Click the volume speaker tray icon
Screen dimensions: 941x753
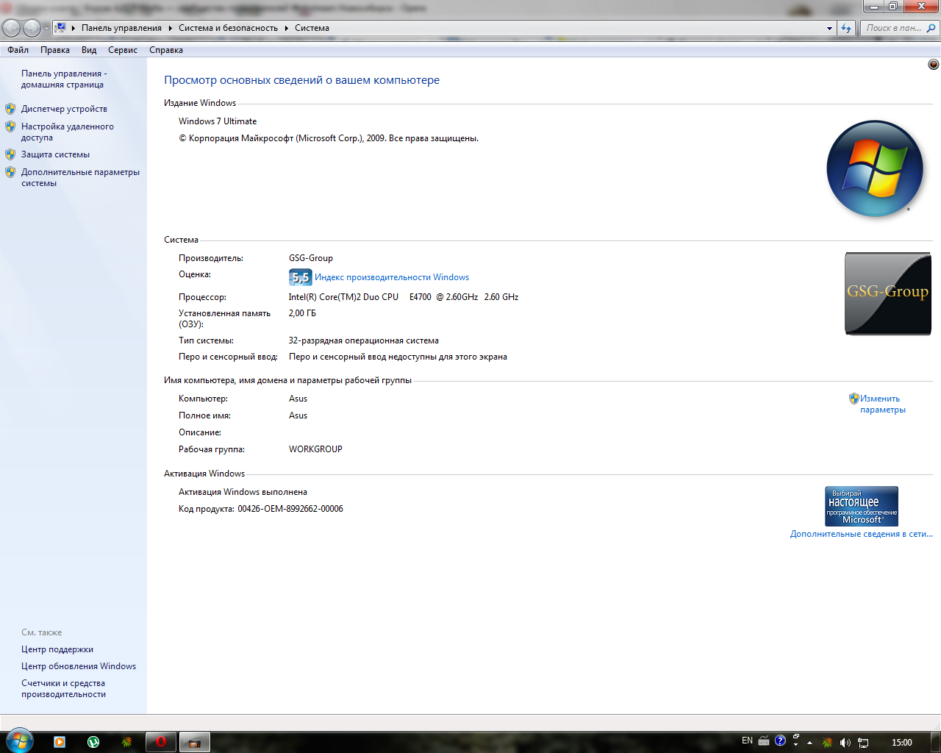(845, 743)
